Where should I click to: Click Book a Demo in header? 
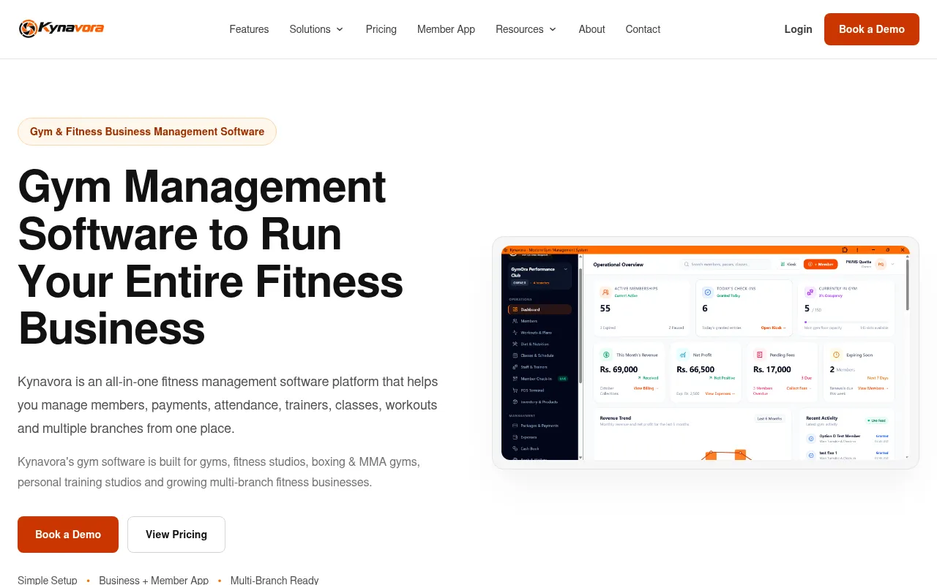click(x=872, y=29)
